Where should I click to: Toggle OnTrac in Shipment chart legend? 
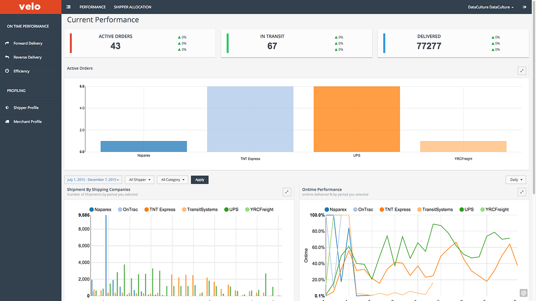click(x=128, y=210)
